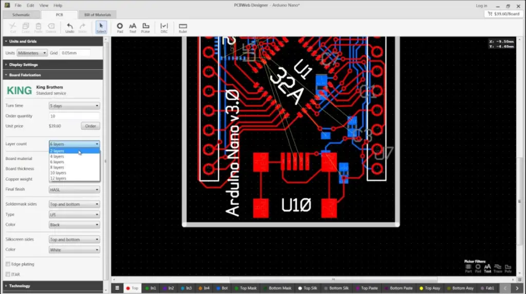526x294 pixels.
Task: Expand the Technology section
Action: tap(53, 286)
